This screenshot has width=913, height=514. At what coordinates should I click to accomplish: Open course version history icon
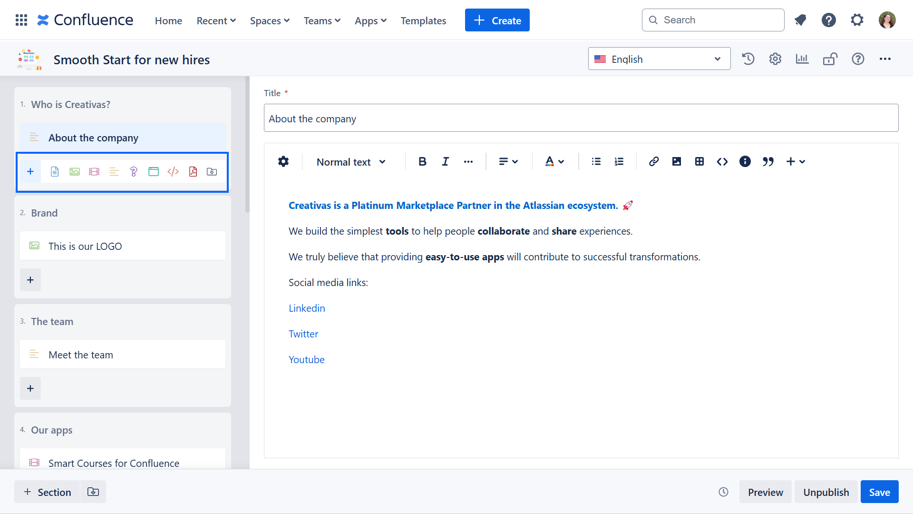pos(748,59)
